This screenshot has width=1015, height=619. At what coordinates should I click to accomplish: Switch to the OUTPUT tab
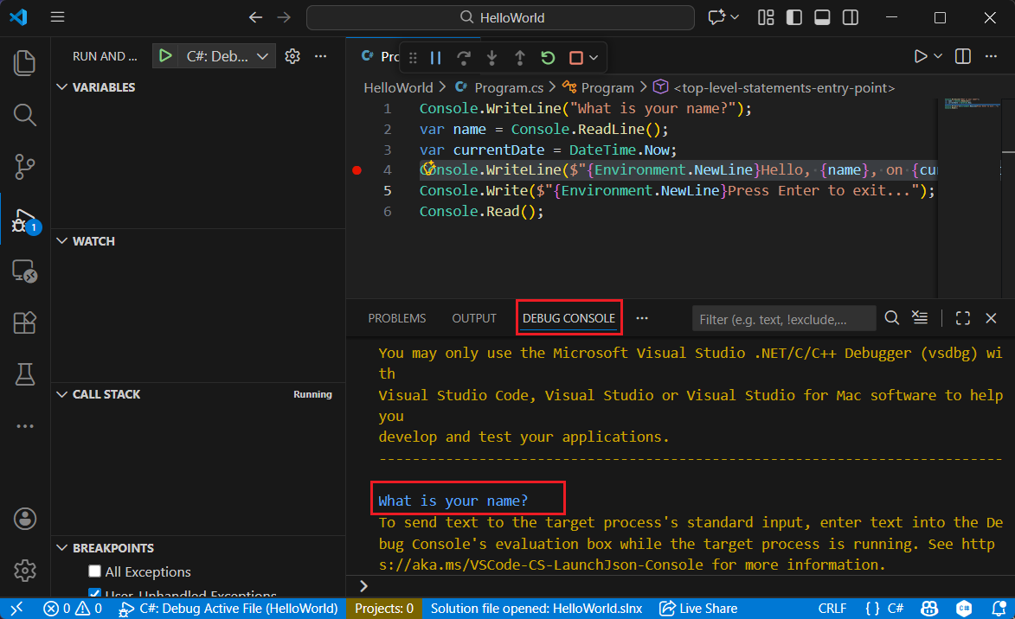pyautogui.click(x=473, y=317)
